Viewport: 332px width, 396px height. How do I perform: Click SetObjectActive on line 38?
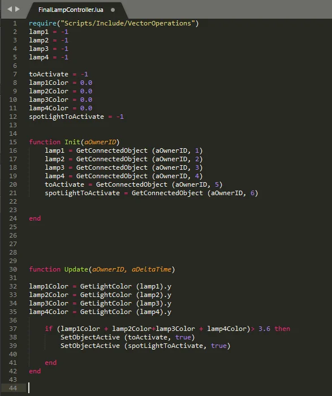(90, 337)
